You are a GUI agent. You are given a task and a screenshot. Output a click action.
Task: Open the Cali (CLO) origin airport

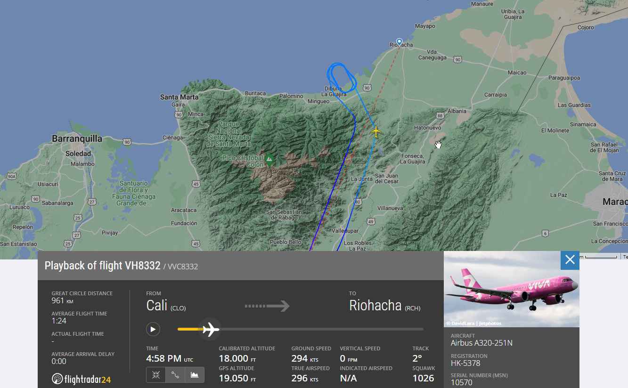[166, 305]
